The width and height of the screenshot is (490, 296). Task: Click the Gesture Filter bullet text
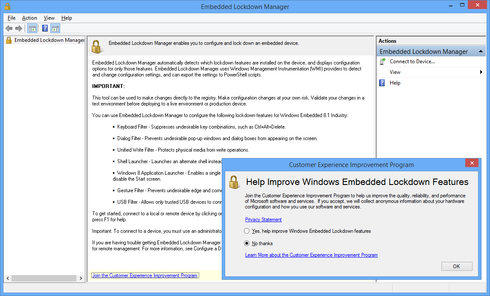point(169,190)
